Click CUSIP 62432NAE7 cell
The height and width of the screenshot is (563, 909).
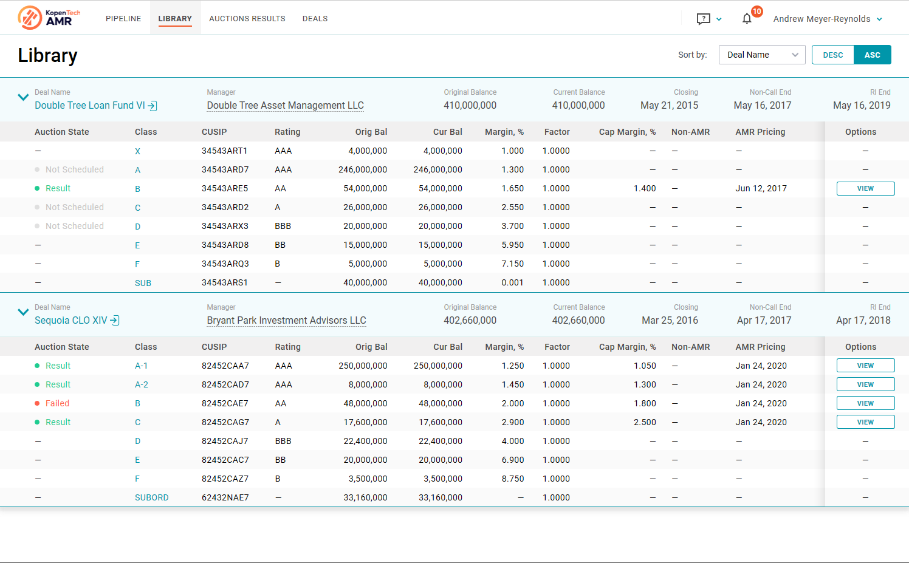point(225,497)
